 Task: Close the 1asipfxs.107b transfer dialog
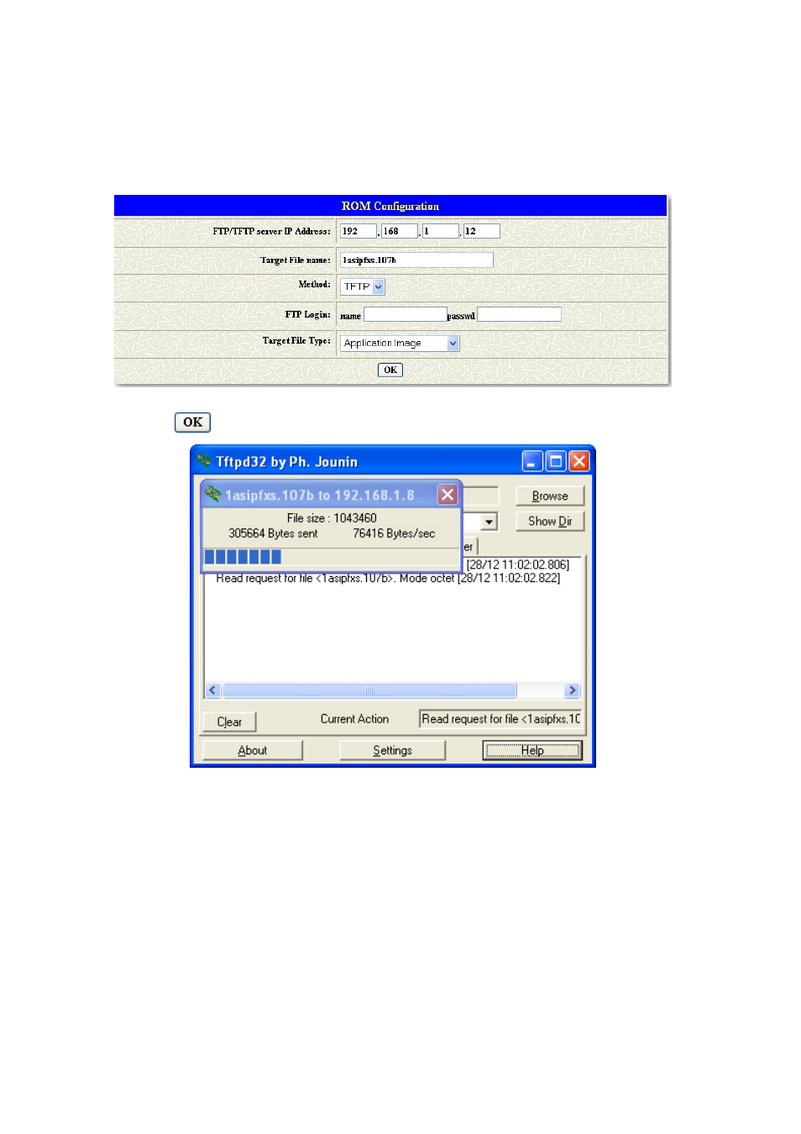448,495
